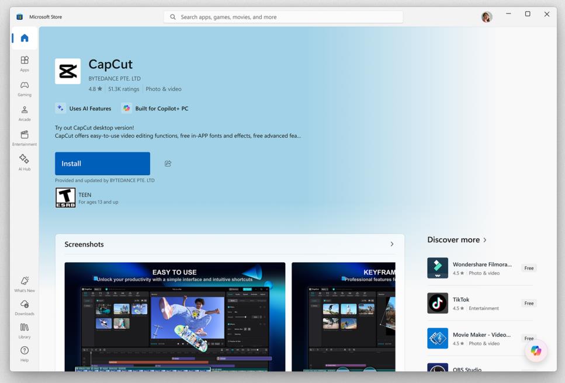Viewport: 565px width, 383px height.
Task: Click the truncated CapCut description text
Action: 178,135
